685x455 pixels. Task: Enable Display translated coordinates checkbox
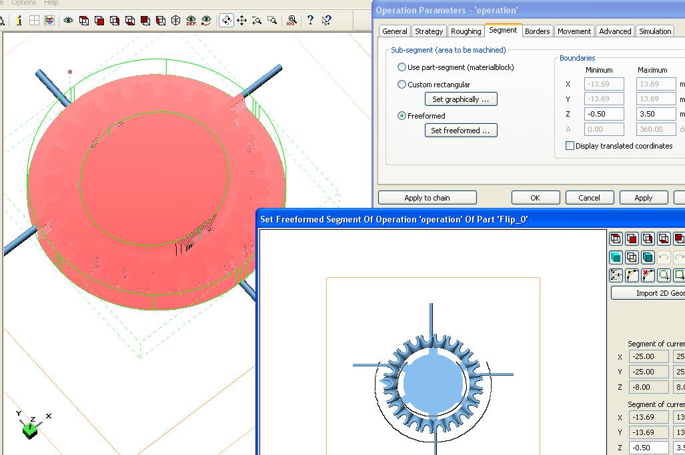coord(570,146)
